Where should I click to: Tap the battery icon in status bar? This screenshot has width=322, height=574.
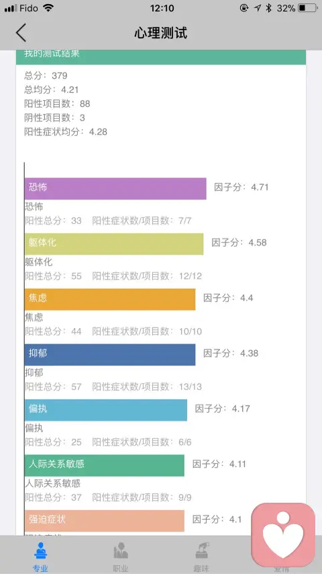pyautogui.click(x=307, y=8)
